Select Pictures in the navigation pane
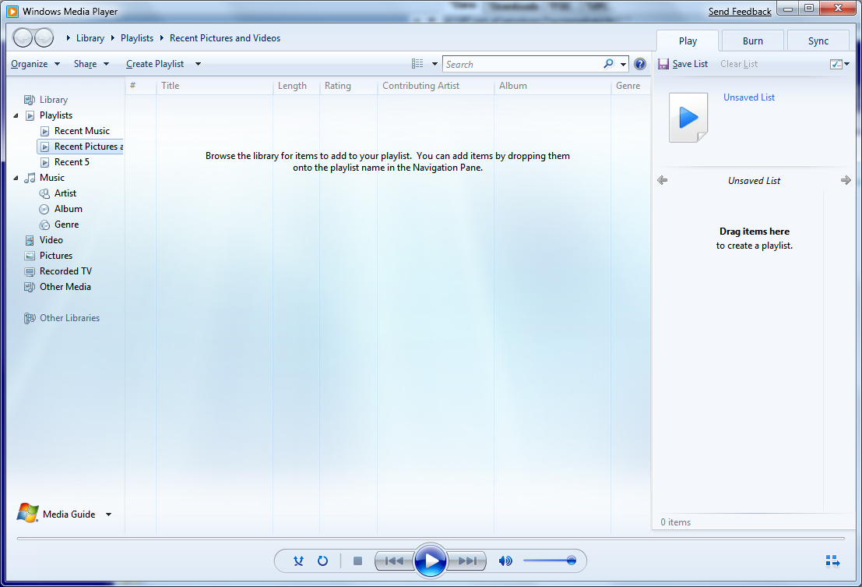This screenshot has height=587, width=862. 55,256
